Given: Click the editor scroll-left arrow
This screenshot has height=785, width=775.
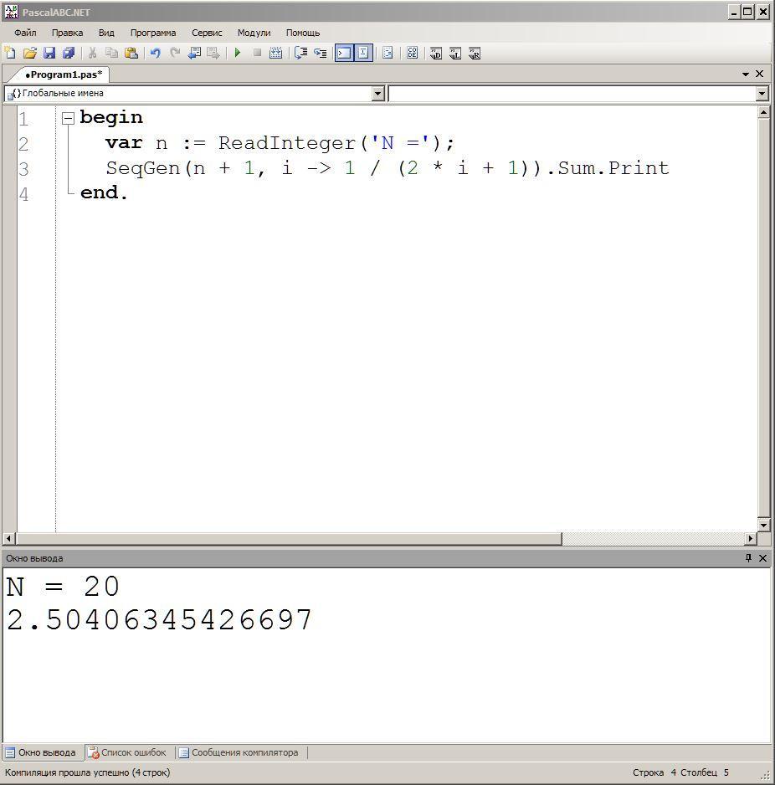Looking at the screenshot, I should (8, 539).
